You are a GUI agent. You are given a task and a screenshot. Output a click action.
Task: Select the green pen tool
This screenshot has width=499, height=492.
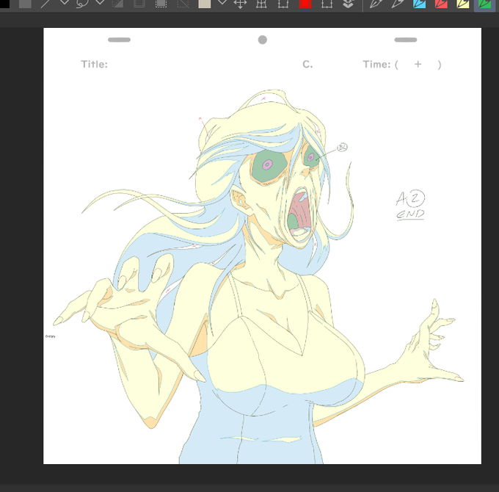[484, 4]
